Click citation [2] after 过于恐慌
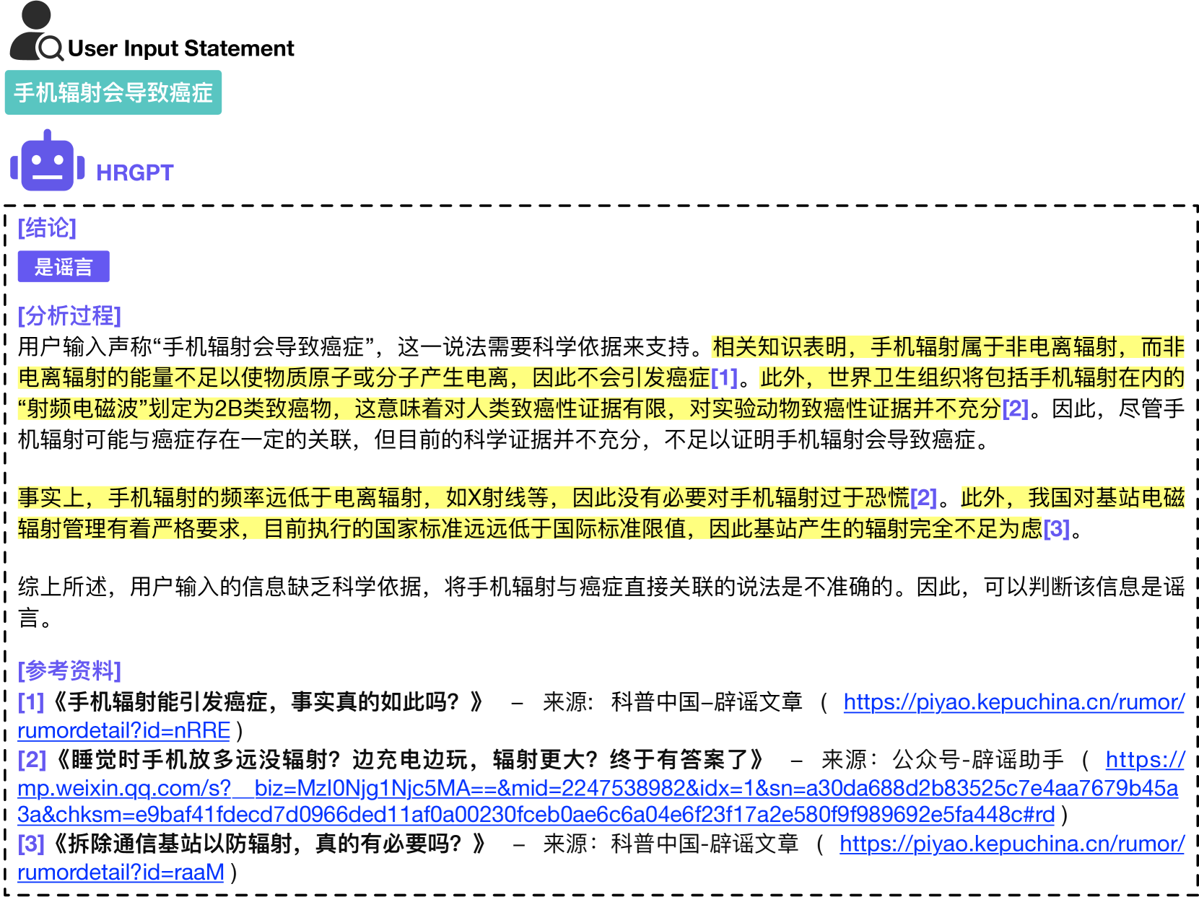The height and width of the screenshot is (910, 1199). pyautogui.click(x=924, y=498)
